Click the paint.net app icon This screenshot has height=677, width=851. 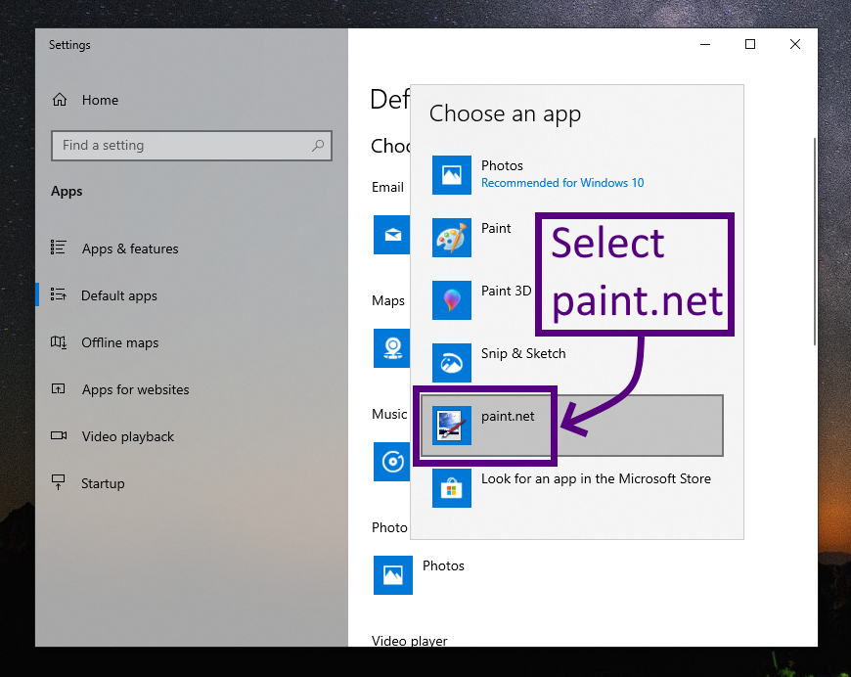click(x=452, y=426)
